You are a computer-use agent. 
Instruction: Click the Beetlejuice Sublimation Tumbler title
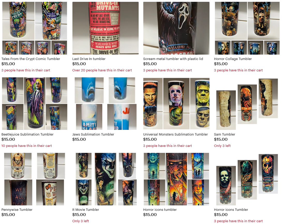[27, 134]
